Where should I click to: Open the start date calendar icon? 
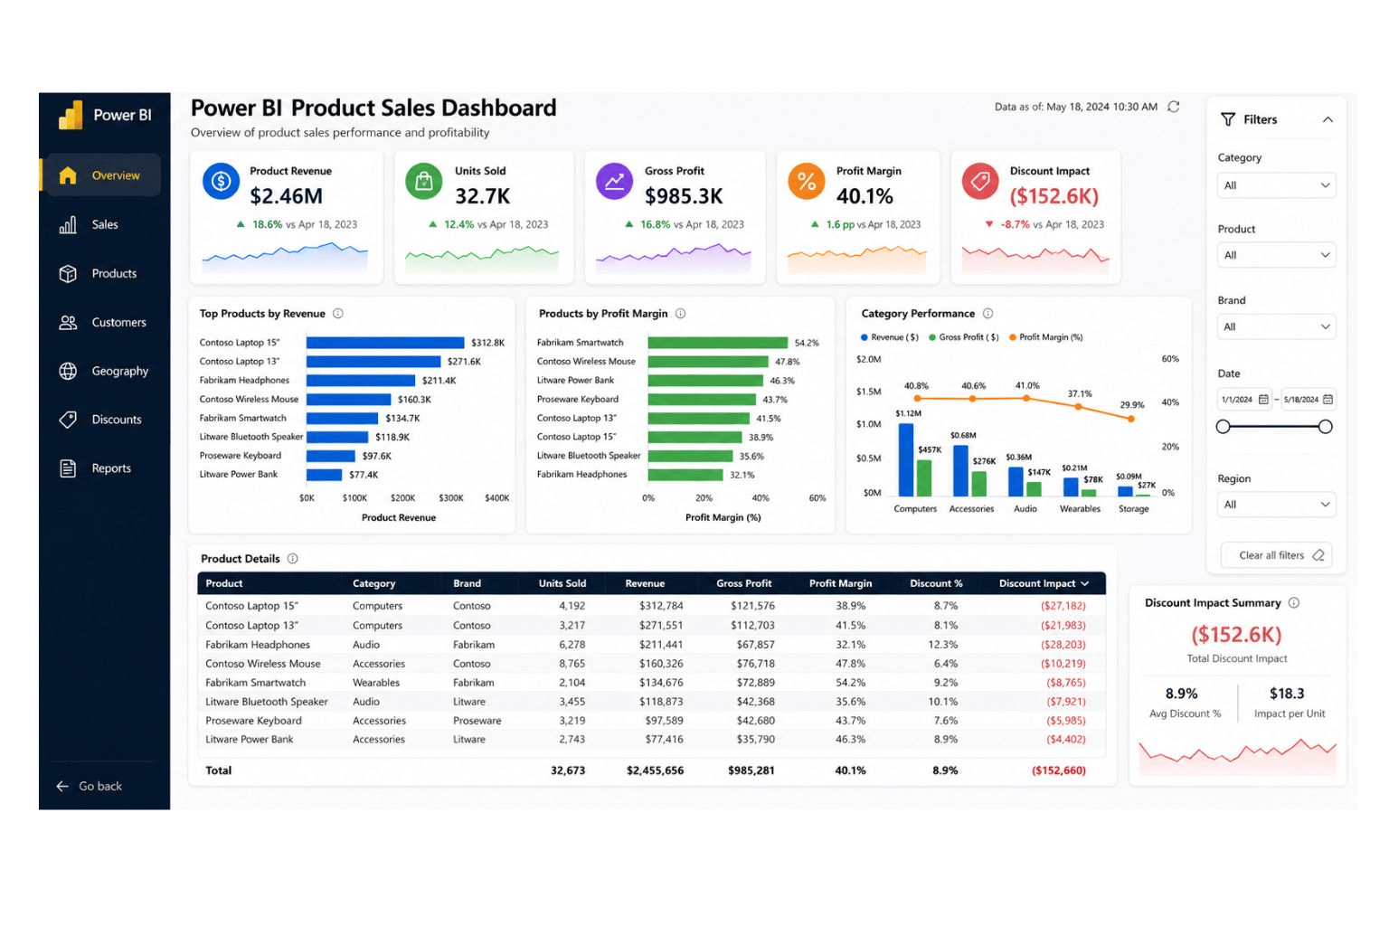pos(1263,399)
